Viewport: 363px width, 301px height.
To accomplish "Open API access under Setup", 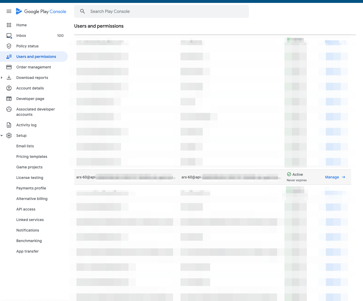I will [x=26, y=209].
